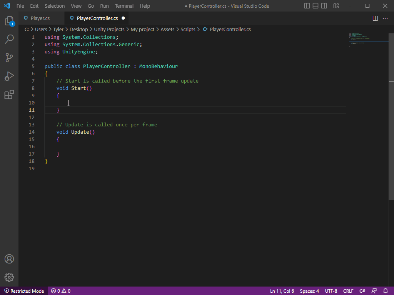The image size is (394, 295).
Task: Click the vertical scrollbar slider
Action: [x=391, y=117]
